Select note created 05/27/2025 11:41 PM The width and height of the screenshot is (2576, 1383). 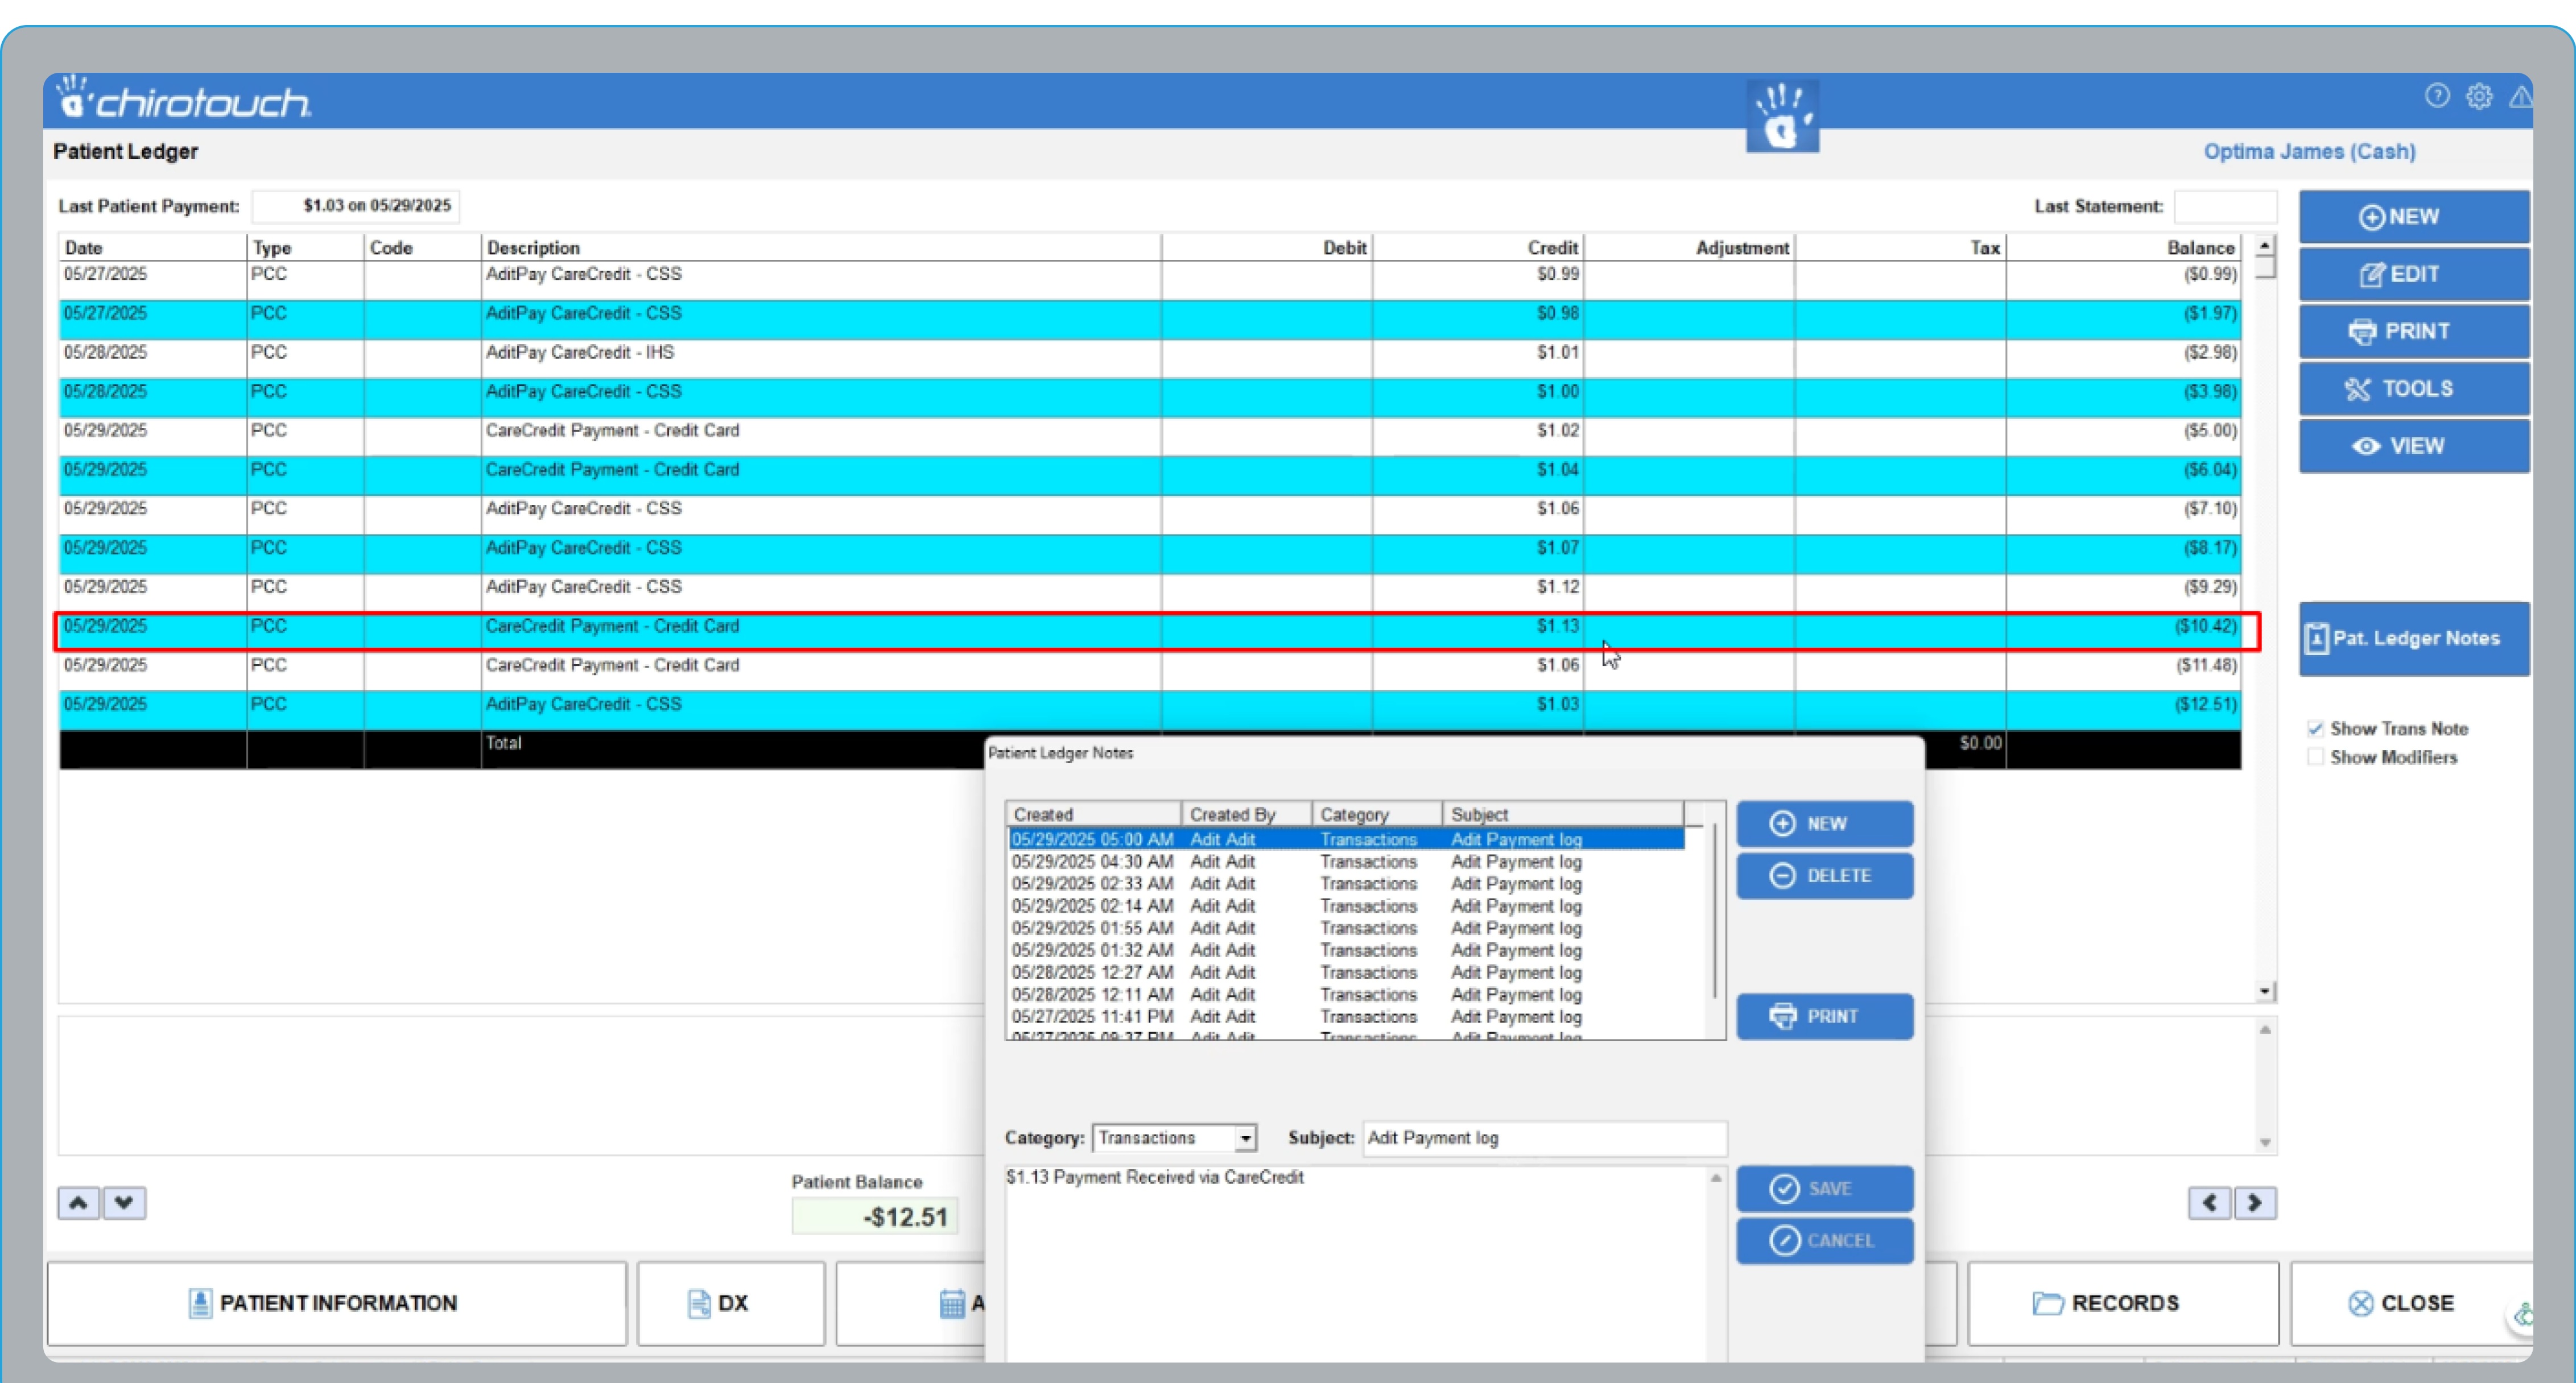coord(1346,1016)
